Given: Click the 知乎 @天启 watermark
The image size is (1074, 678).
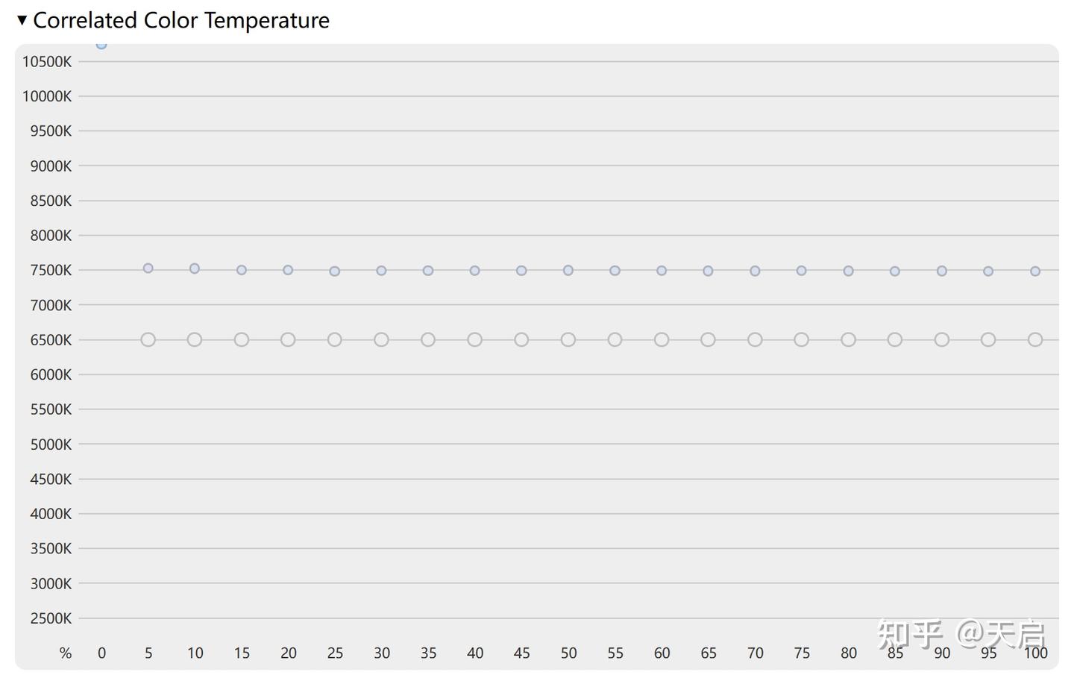Looking at the screenshot, I should [x=961, y=635].
